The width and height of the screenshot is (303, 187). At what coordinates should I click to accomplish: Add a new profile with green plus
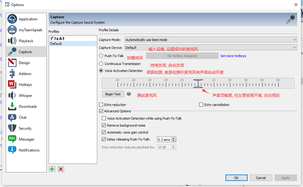point(52,169)
